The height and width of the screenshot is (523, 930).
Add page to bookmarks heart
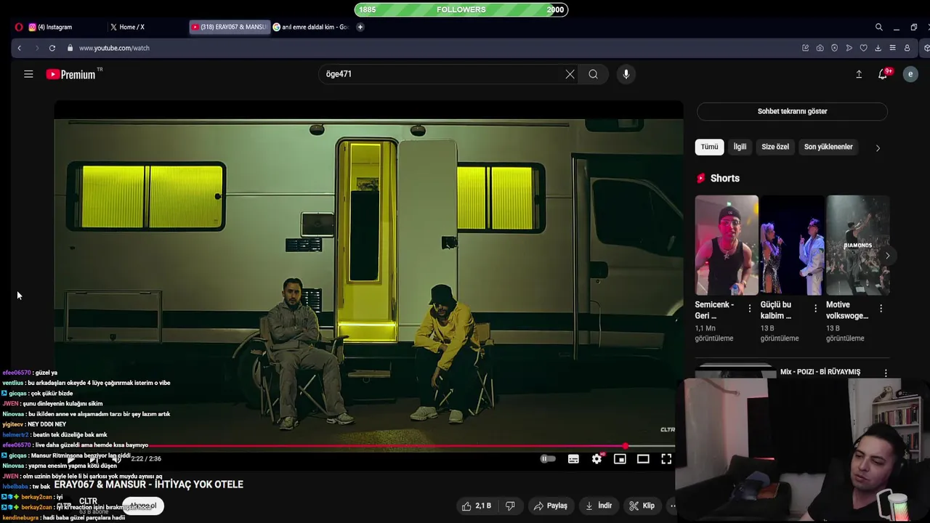click(x=863, y=48)
